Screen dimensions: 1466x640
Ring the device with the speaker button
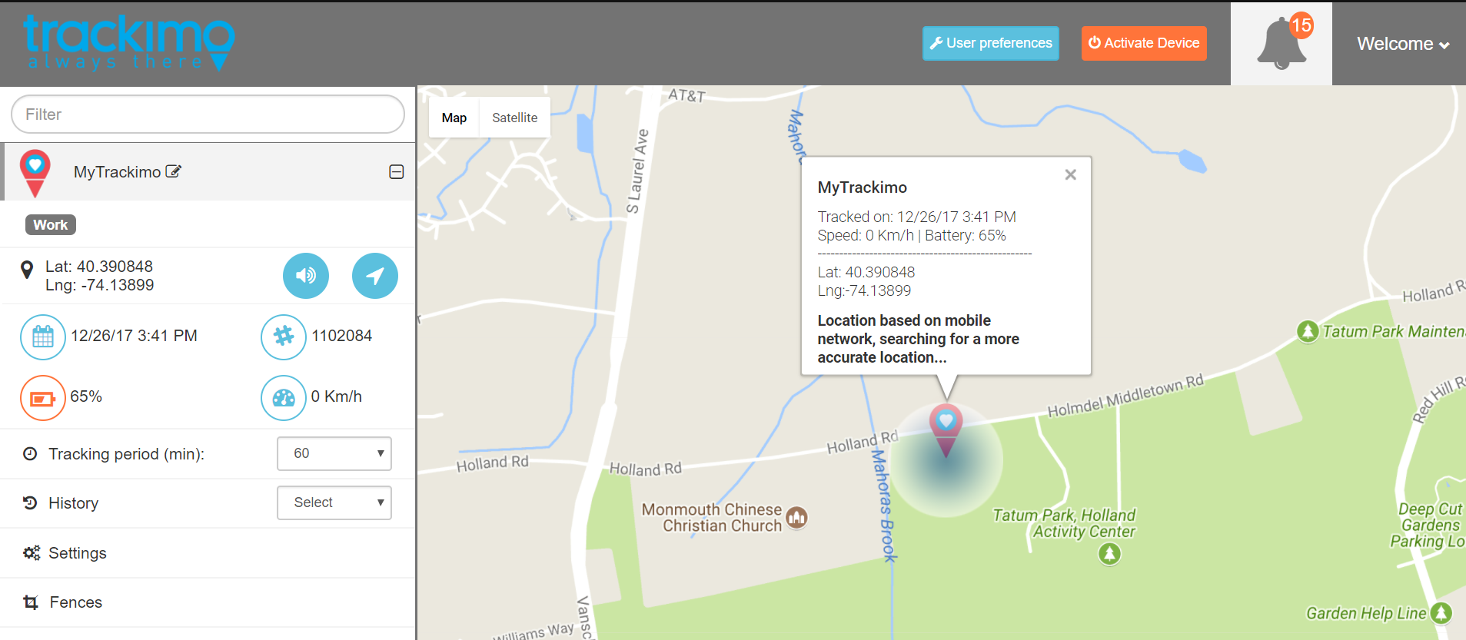pos(306,276)
